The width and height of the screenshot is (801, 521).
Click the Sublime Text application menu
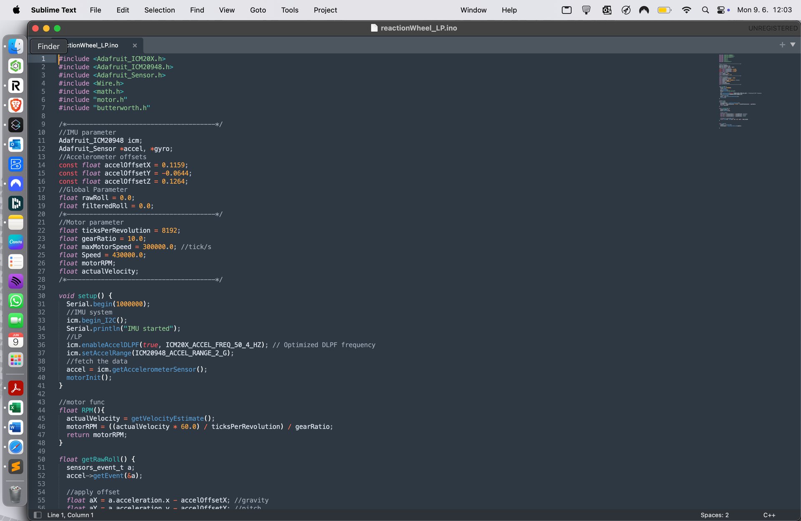pos(53,10)
